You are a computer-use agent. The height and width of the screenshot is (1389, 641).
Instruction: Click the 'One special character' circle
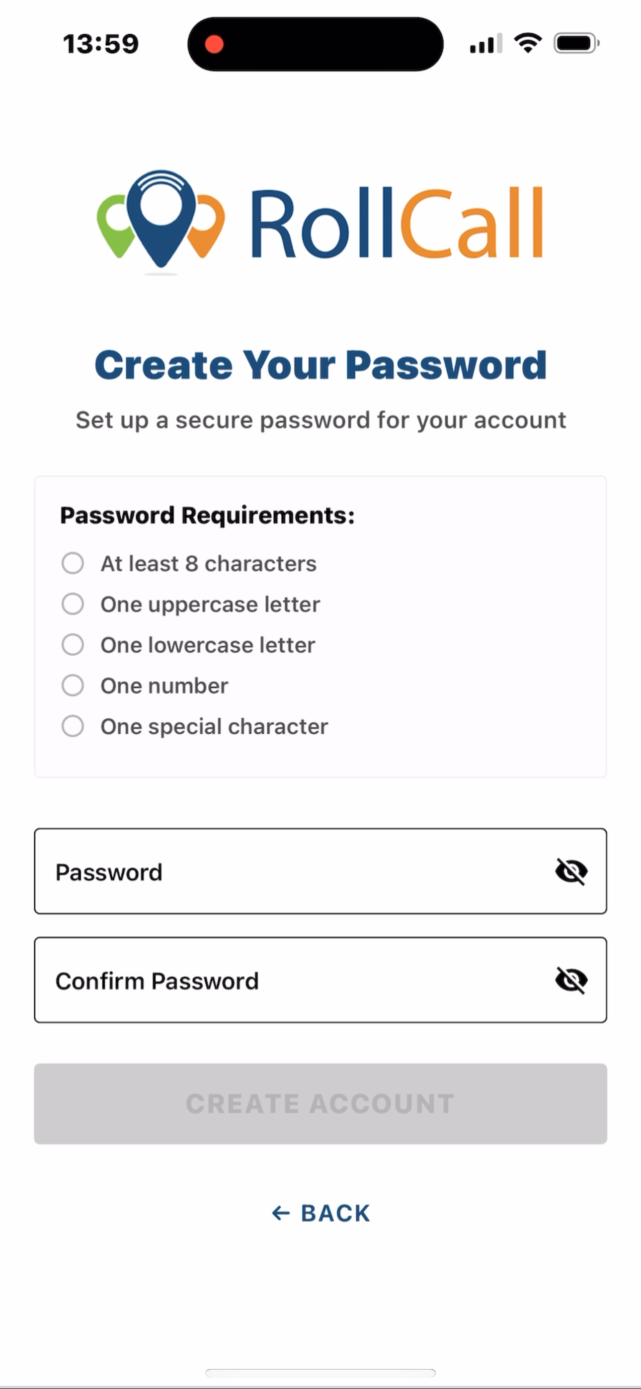73,726
